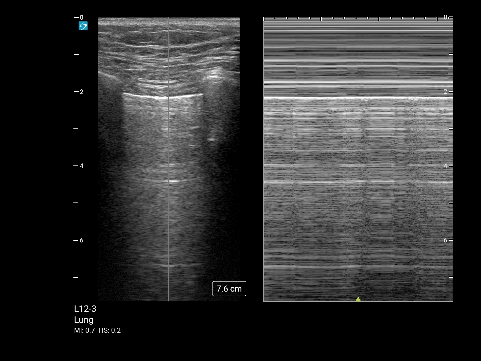Click the 0 mark on left depth scale
Image resolution: width=481 pixels, height=361 pixels.
(81, 18)
